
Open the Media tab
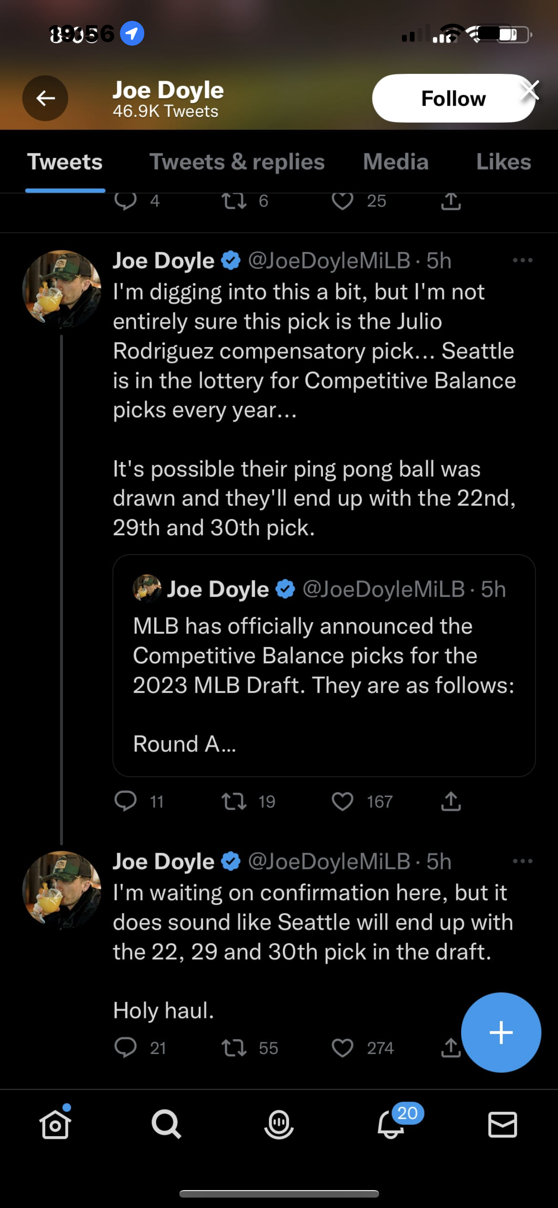click(x=395, y=162)
